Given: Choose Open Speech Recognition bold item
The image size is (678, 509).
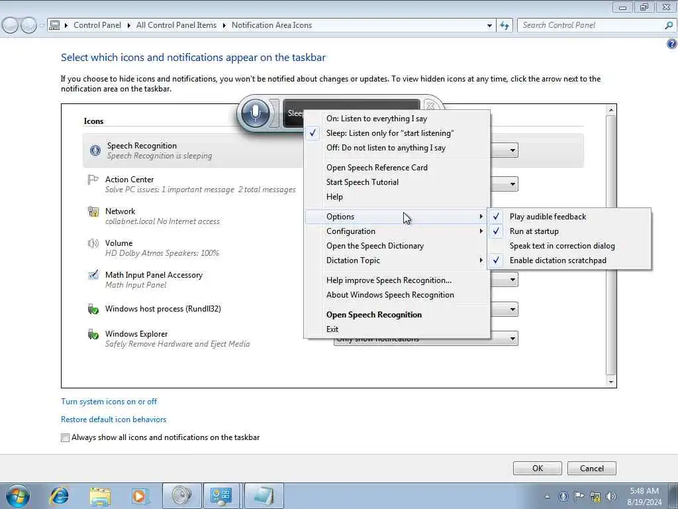Looking at the screenshot, I should click(397, 315).
